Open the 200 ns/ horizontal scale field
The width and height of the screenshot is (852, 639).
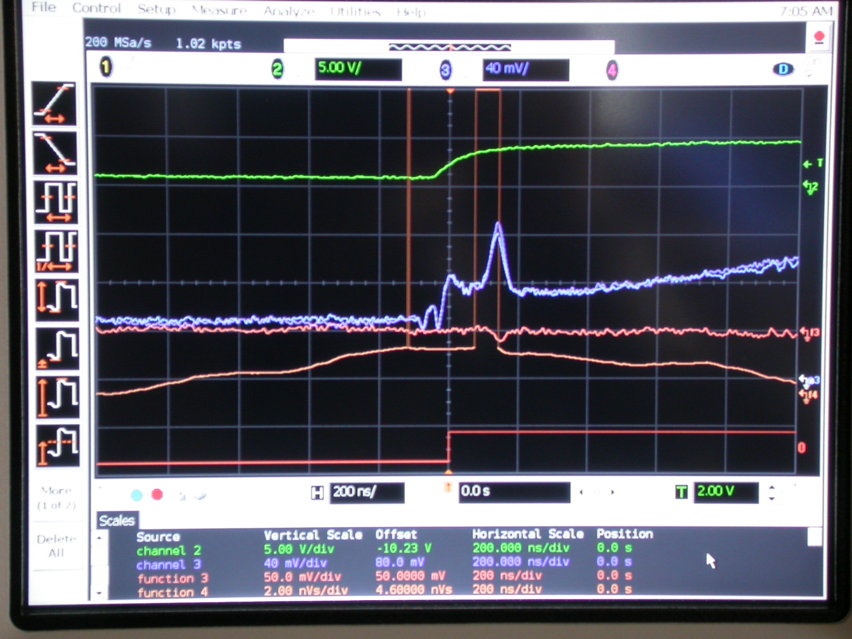366,492
